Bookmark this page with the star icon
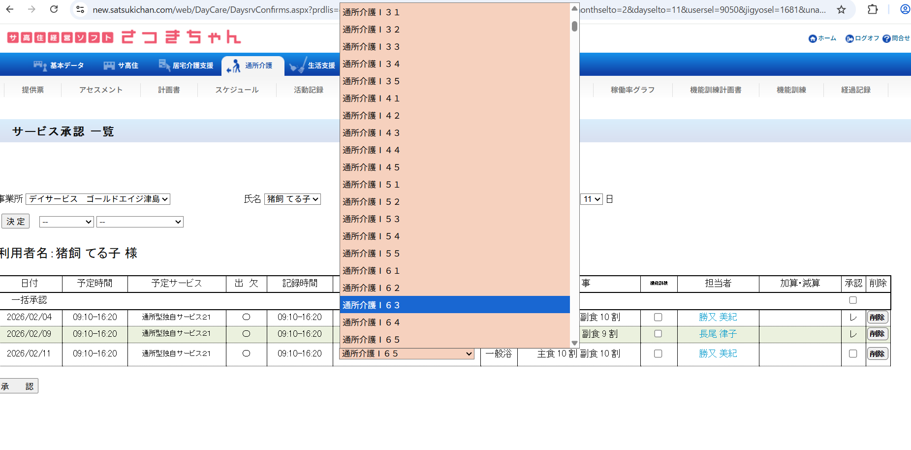Image resolution: width=911 pixels, height=450 pixels. 842,10
